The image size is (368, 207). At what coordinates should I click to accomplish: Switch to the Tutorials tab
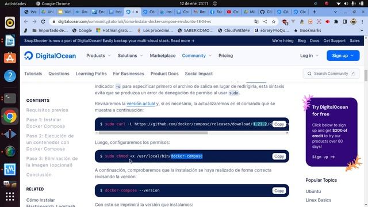coord(33,74)
